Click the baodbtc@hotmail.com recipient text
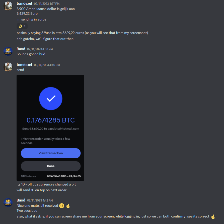This screenshot has width=224, height=224. 63,128
